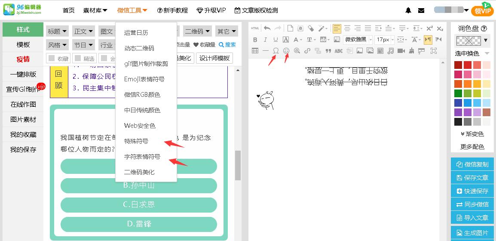Insert a horizontal line

[x=265, y=51]
